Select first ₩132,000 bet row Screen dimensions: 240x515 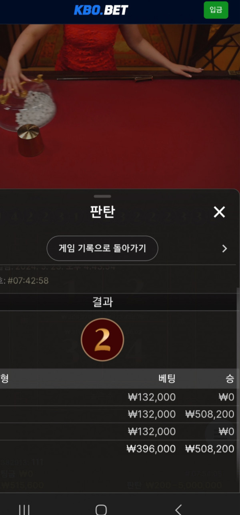click(x=120, y=397)
